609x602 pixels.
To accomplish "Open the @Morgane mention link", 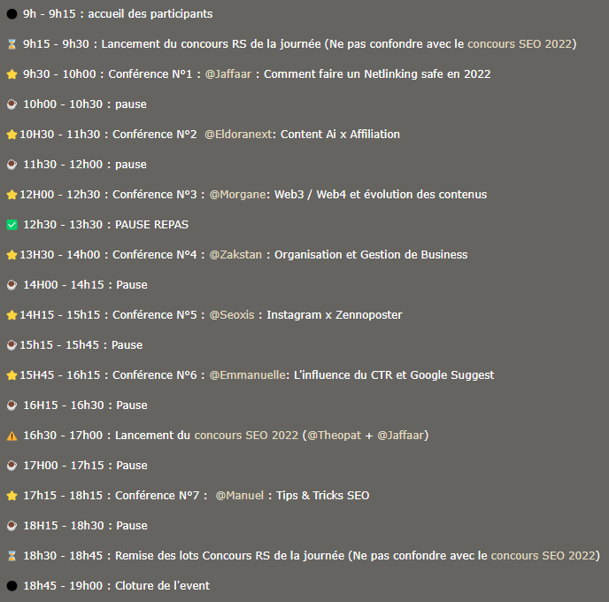I will tap(238, 195).
